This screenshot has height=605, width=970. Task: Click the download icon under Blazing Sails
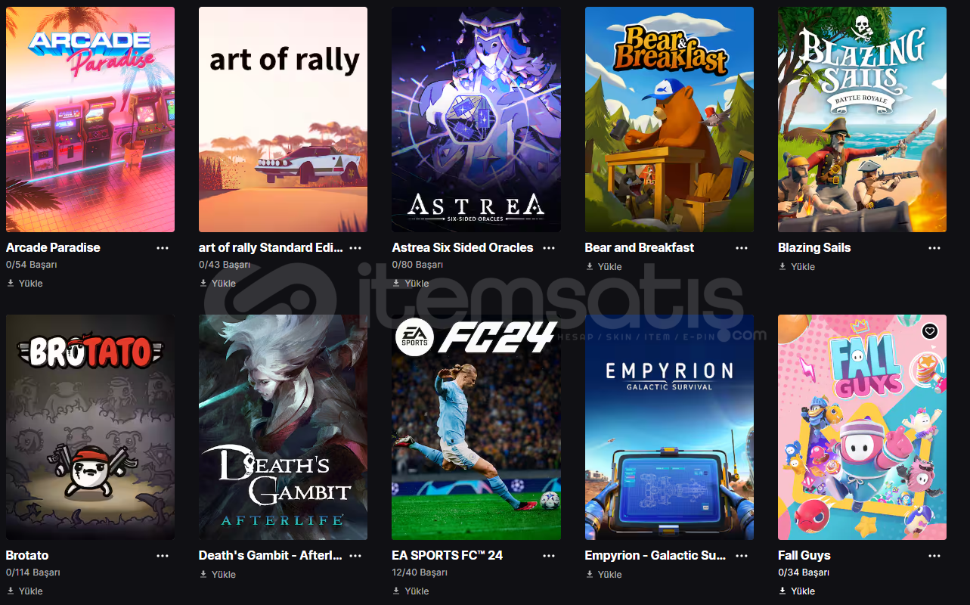(x=783, y=266)
